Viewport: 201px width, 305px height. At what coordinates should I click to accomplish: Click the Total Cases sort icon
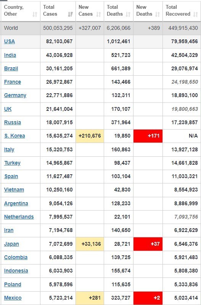coord(70,15)
